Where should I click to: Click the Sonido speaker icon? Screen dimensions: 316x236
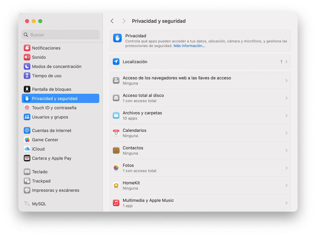click(x=27, y=57)
